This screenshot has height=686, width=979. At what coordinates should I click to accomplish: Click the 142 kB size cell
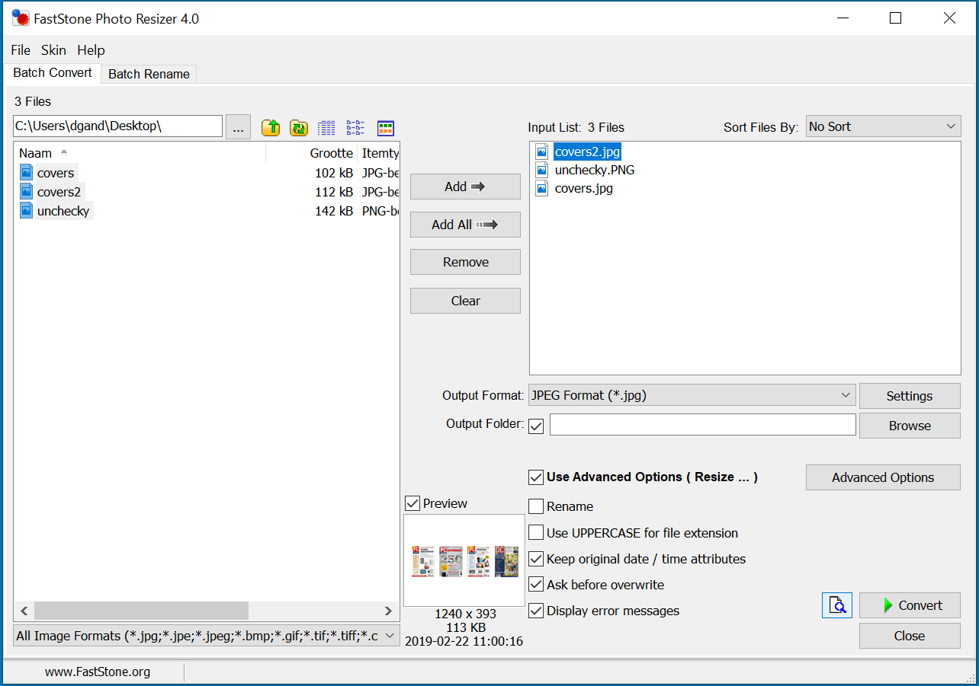pos(334,211)
